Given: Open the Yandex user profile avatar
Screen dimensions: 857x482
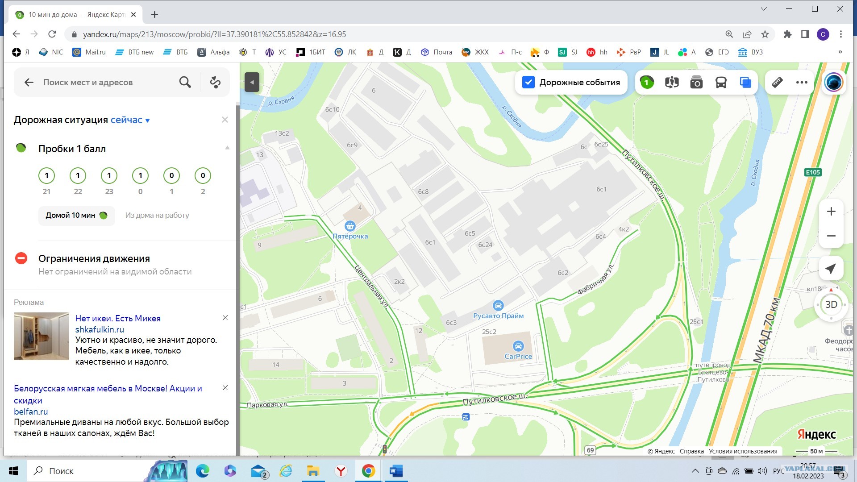Looking at the screenshot, I should point(833,82).
